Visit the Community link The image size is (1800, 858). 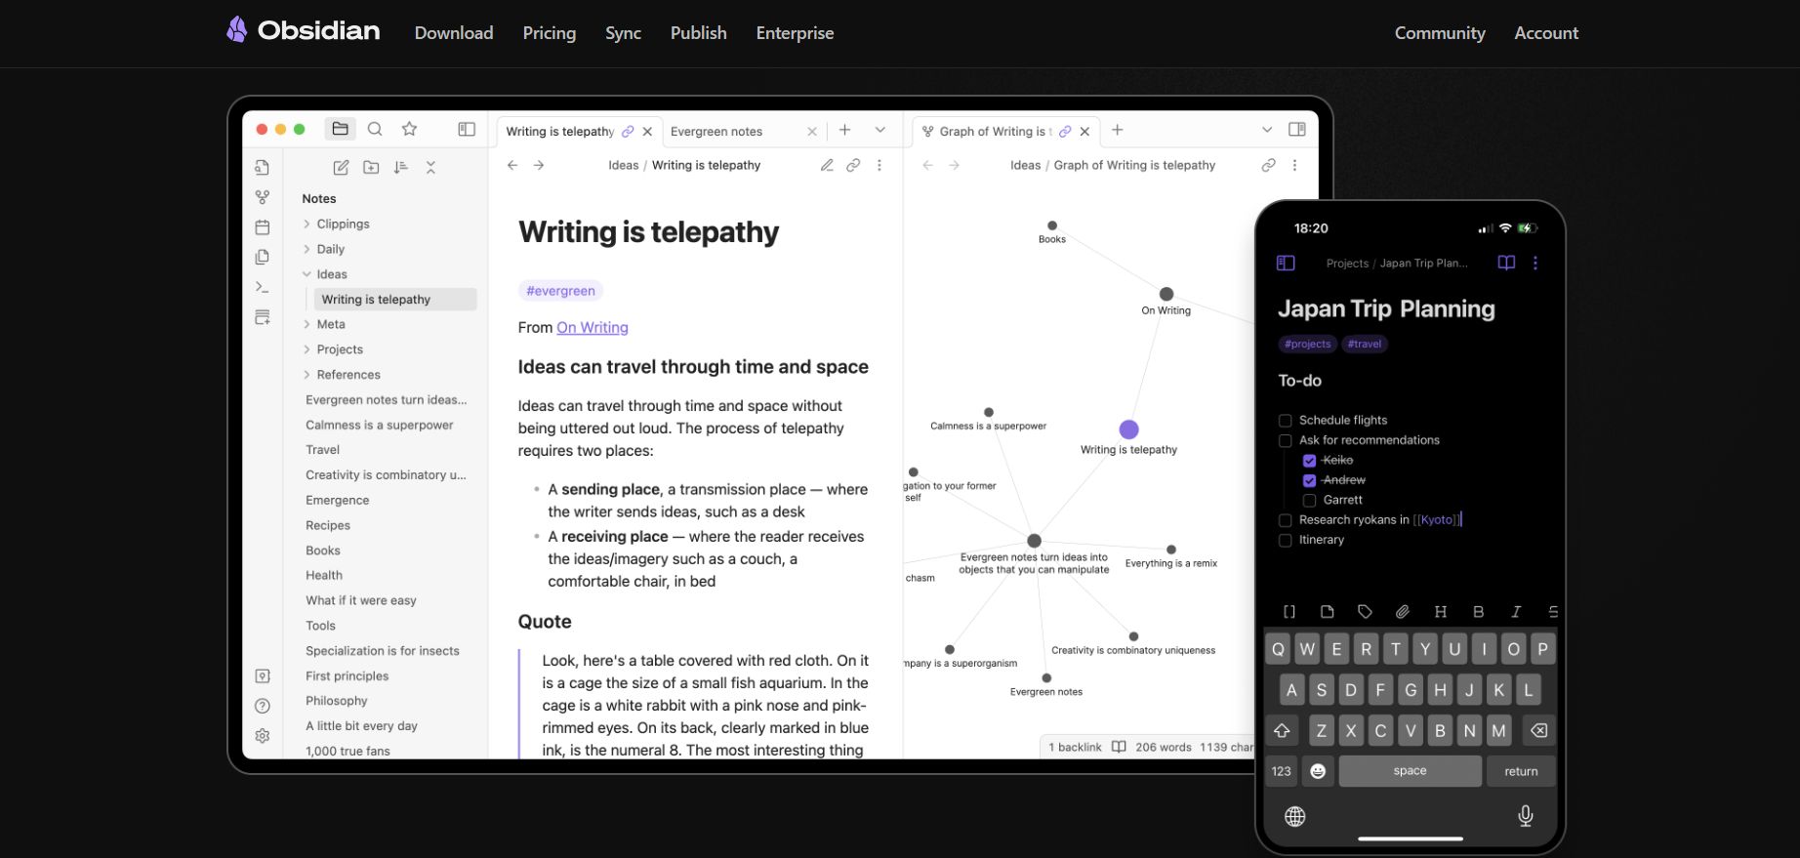coord(1440,33)
